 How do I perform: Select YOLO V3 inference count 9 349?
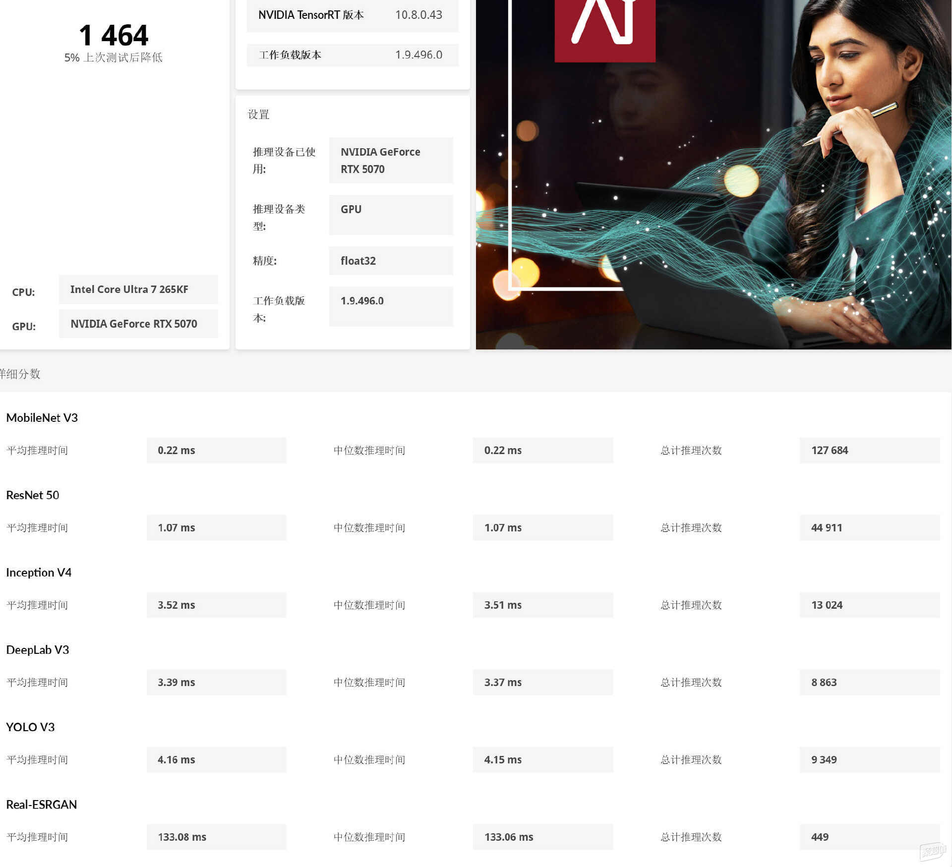(870, 760)
